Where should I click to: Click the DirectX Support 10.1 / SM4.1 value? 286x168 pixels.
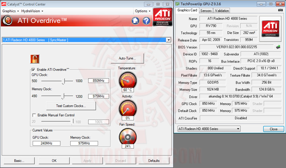click(269, 68)
